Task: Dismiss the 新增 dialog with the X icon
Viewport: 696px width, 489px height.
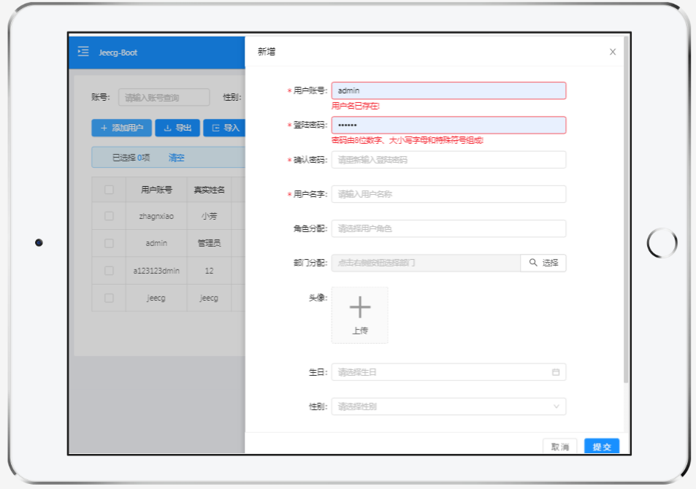Action: 612,52
